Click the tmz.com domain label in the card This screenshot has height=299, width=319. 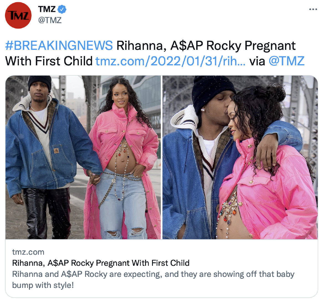pyautogui.click(x=28, y=252)
